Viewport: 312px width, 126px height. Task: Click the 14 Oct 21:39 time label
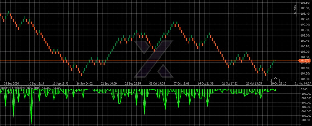coord(206,84)
